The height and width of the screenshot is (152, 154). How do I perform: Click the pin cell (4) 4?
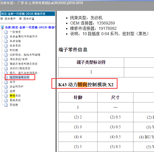[78, 137]
